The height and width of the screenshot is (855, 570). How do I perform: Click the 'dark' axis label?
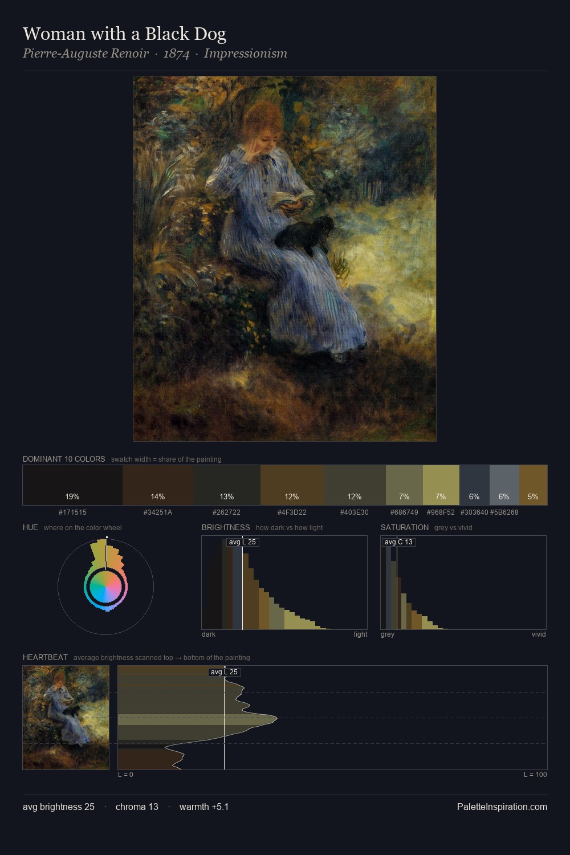[x=209, y=634]
